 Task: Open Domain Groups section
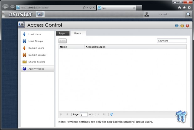tap(37, 55)
